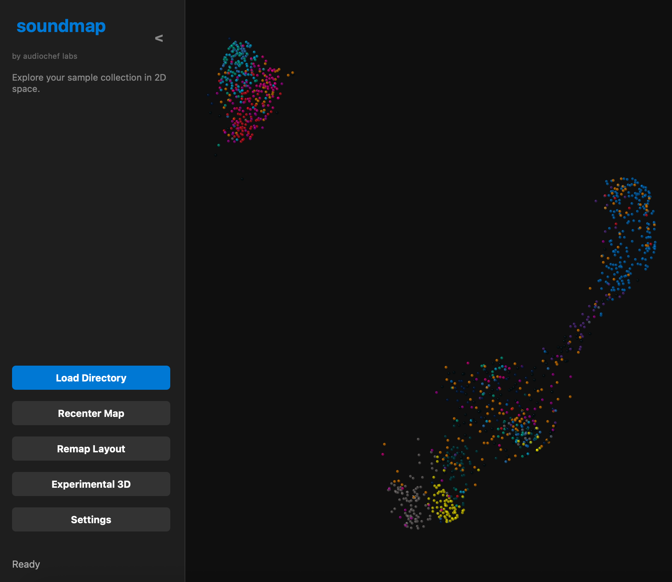This screenshot has width=672, height=582.
Task: Open the Load Directory dialog
Action: pyautogui.click(x=91, y=377)
